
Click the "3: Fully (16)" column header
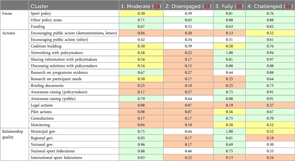tap(229, 6)
